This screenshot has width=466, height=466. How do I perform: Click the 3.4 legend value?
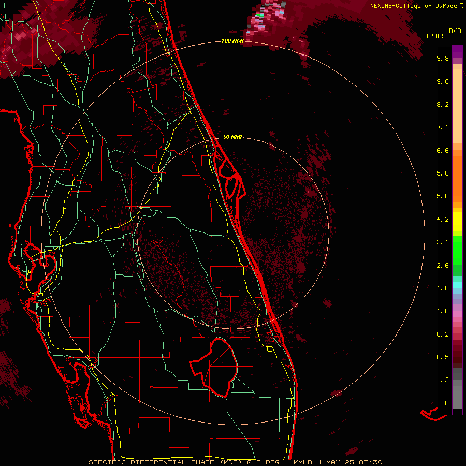click(443, 242)
